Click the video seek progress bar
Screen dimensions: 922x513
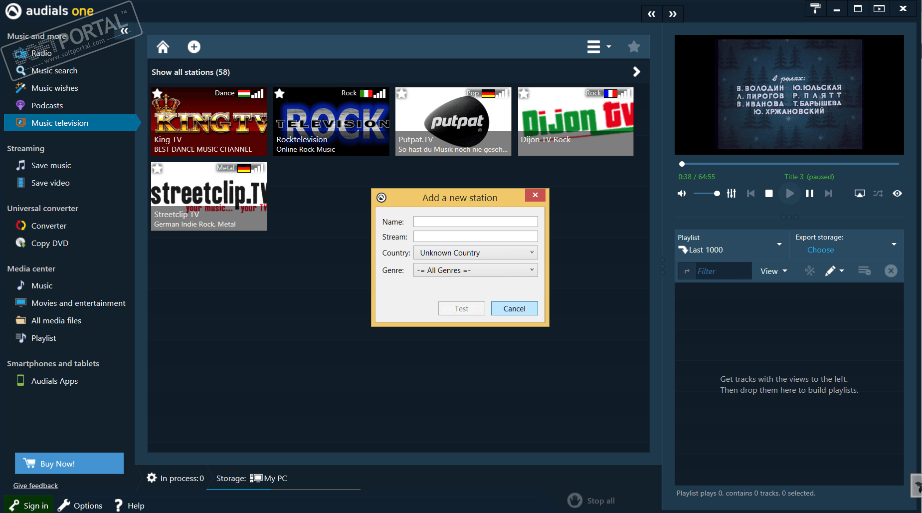click(x=789, y=164)
